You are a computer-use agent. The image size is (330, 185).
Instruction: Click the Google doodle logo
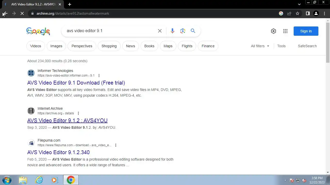(38, 31)
